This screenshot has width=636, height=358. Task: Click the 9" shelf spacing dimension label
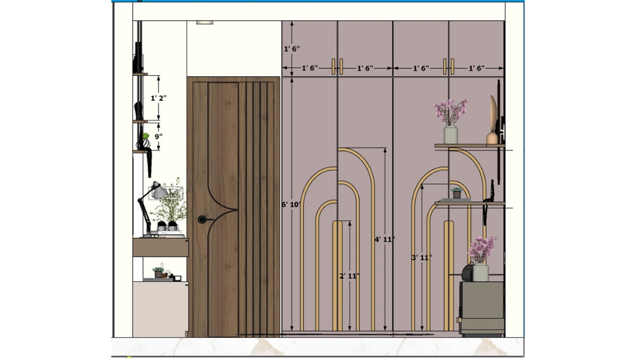click(159, 137)
